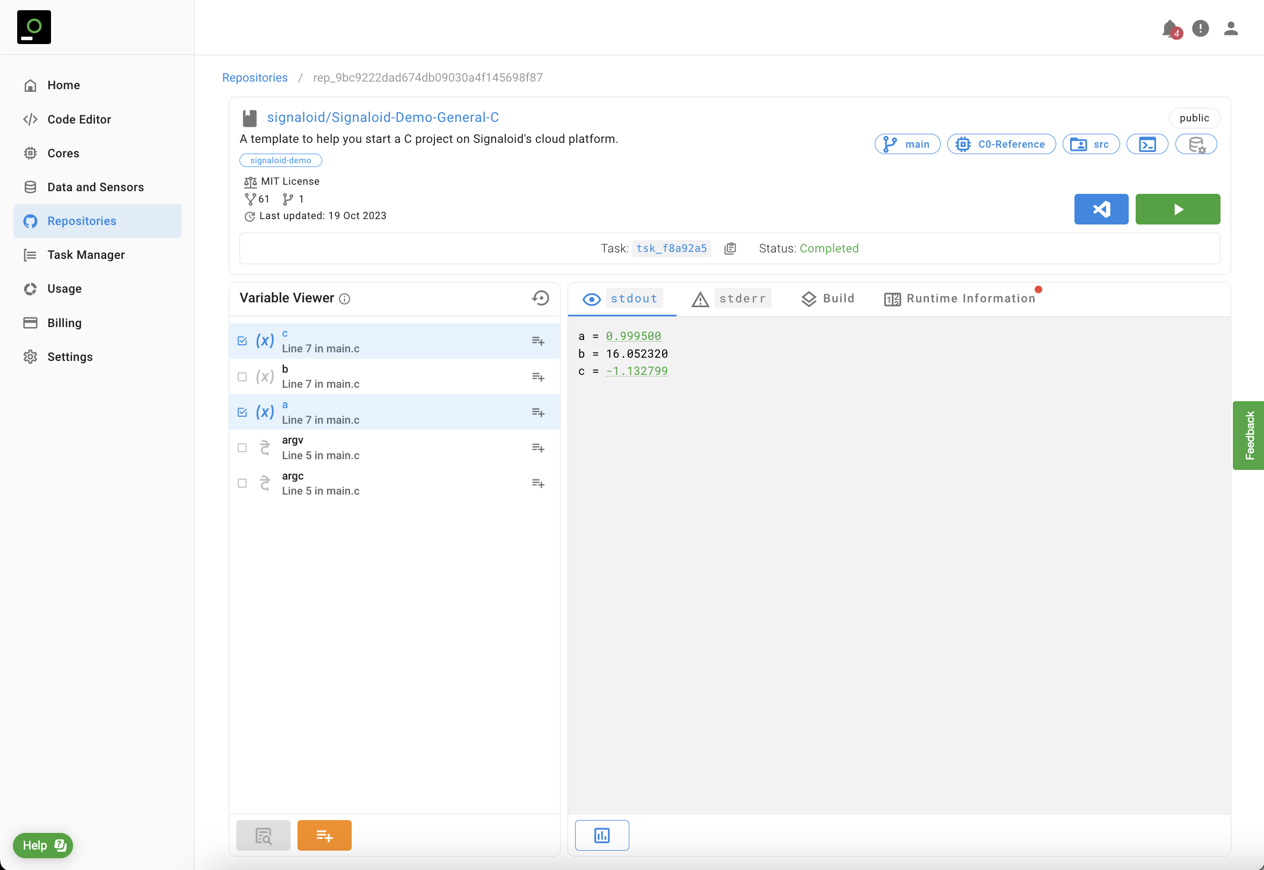Uncheck variable c checkbox
This screenshot has height=870, width=1264.
(243, 340)
